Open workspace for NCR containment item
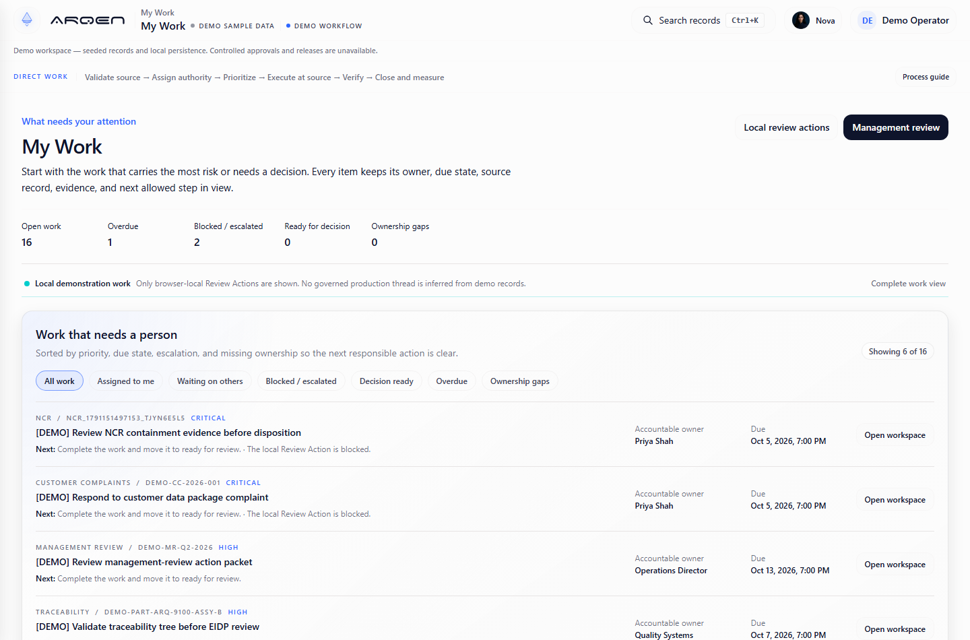 tap(895, 435)
